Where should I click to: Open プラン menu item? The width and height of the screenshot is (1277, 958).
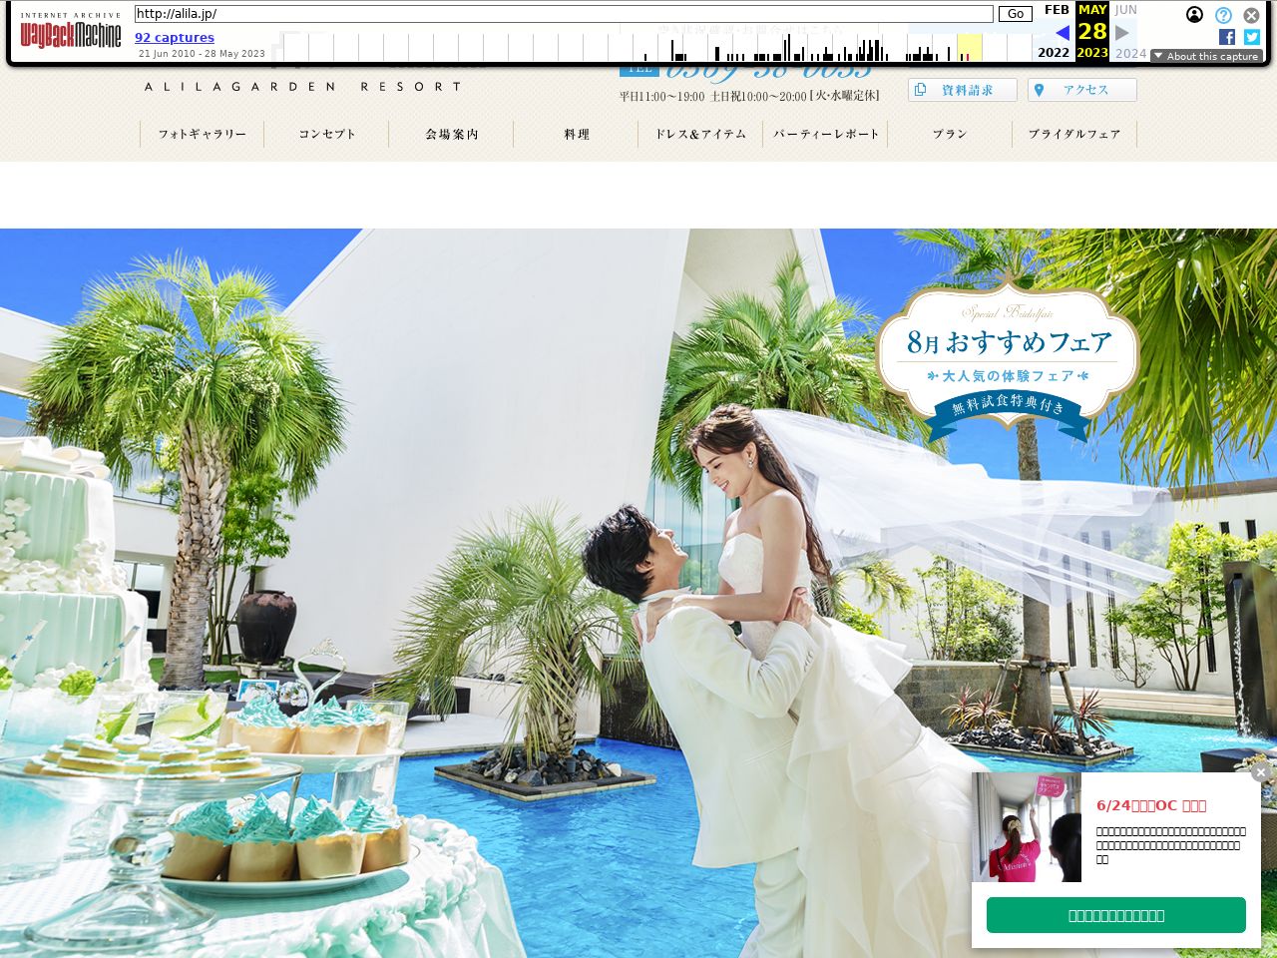(x=951, y=134)
